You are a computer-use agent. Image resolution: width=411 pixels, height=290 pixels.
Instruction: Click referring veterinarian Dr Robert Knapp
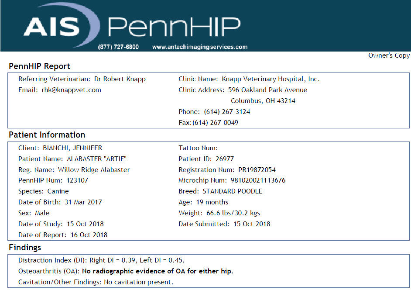coord(120,79)
